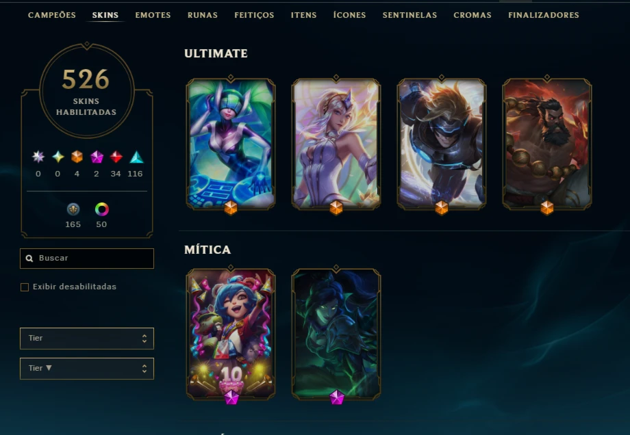Click the chroma color wheel icon
The width and height of the screenshot is (630, 435).
pyautogui.click(x=101, y=209)
